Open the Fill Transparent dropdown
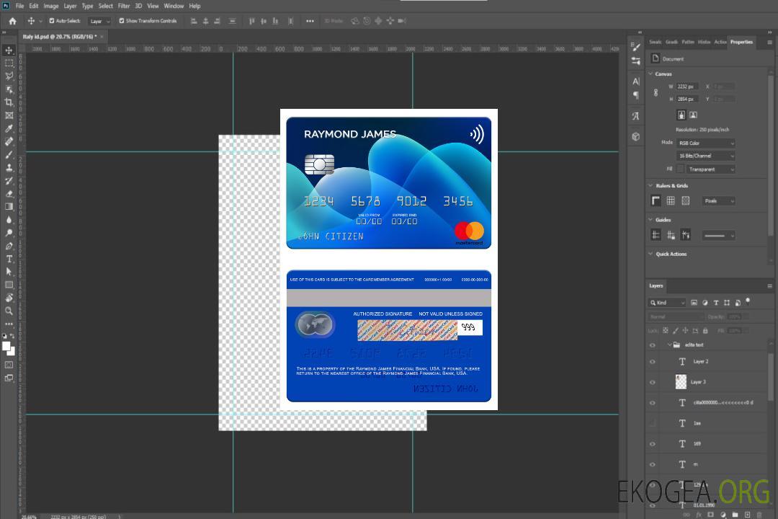Image resolution: width=778 pixels, height=519 pixels. pos(710,169)
